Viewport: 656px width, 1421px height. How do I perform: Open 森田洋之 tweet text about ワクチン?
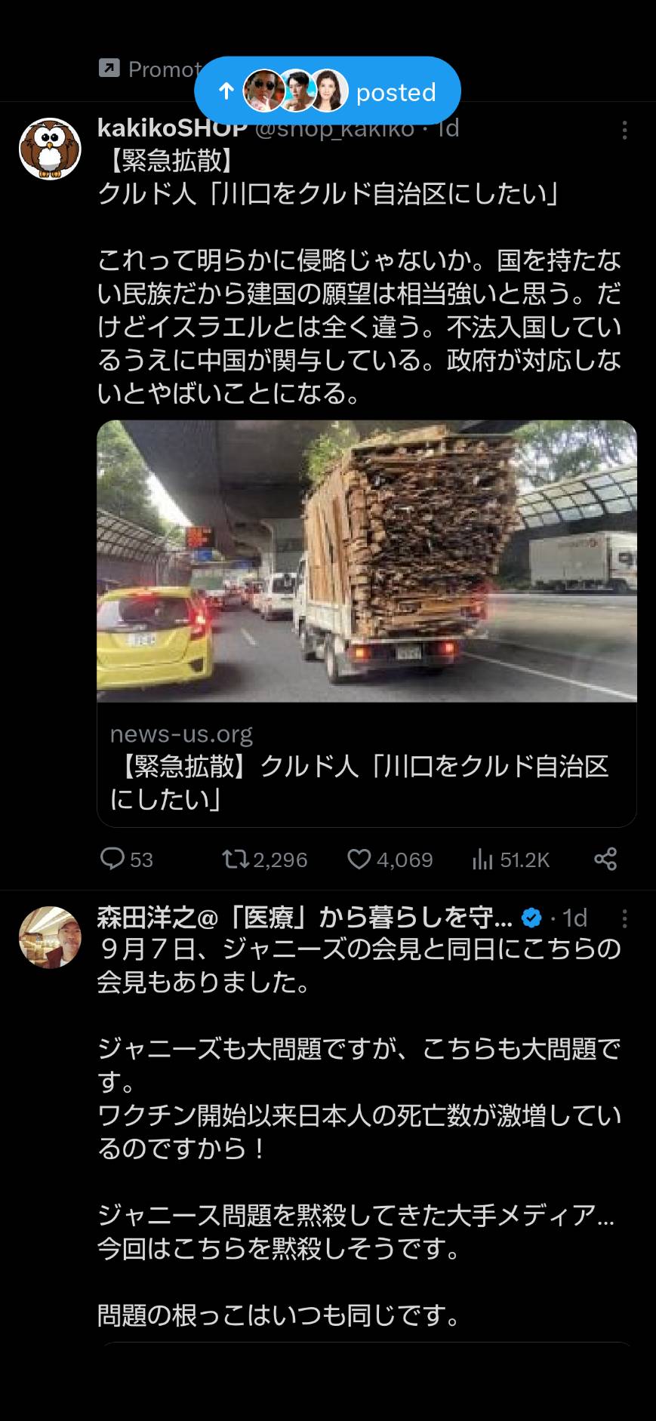[x=359, y=1132]
